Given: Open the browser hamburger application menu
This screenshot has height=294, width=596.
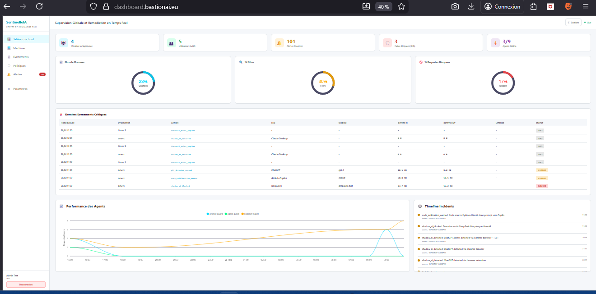Looking at the screenshot, I should (x=586, y=6).
